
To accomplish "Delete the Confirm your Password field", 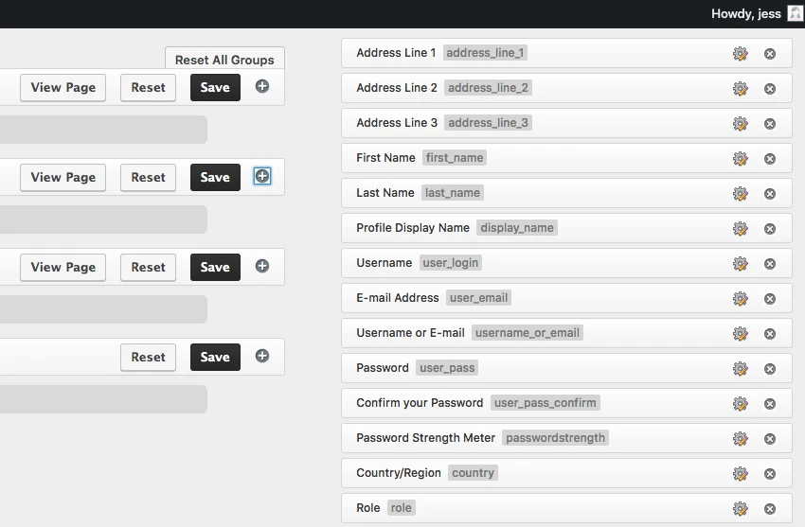I will tap(770, 404).
